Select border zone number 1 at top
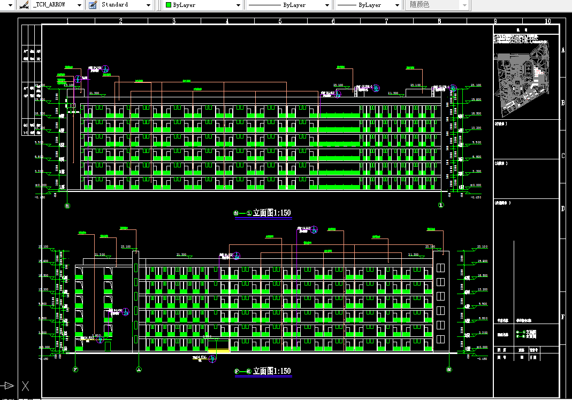Screen dimensions: 572x400 (68, 21)
